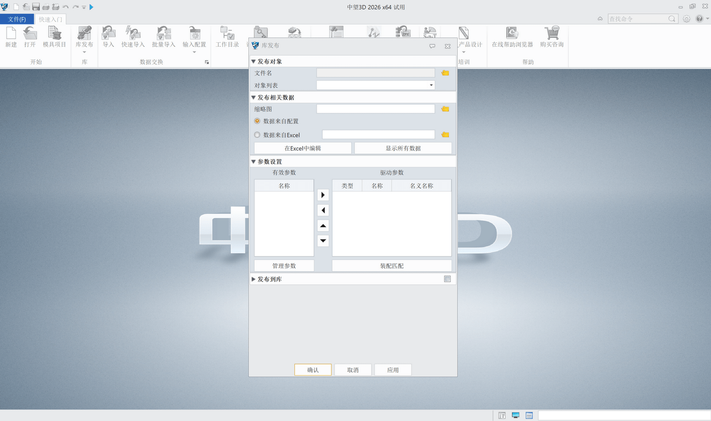Choose the 数据来自Excel radio option
The width and height of the screenshot is (711, 421).
(x=257, y=134)
